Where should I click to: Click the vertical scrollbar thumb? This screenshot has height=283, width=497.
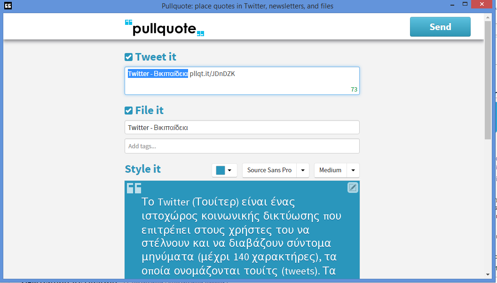click(488, 80)
